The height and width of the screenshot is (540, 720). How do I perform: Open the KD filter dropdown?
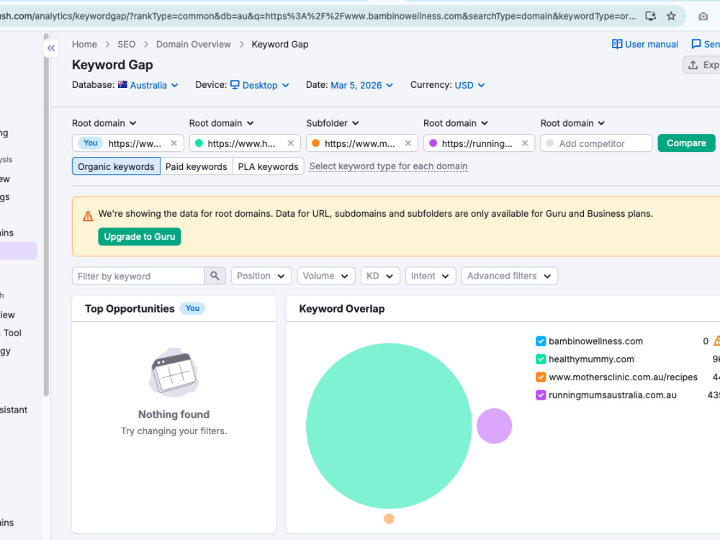coord(379,276)
